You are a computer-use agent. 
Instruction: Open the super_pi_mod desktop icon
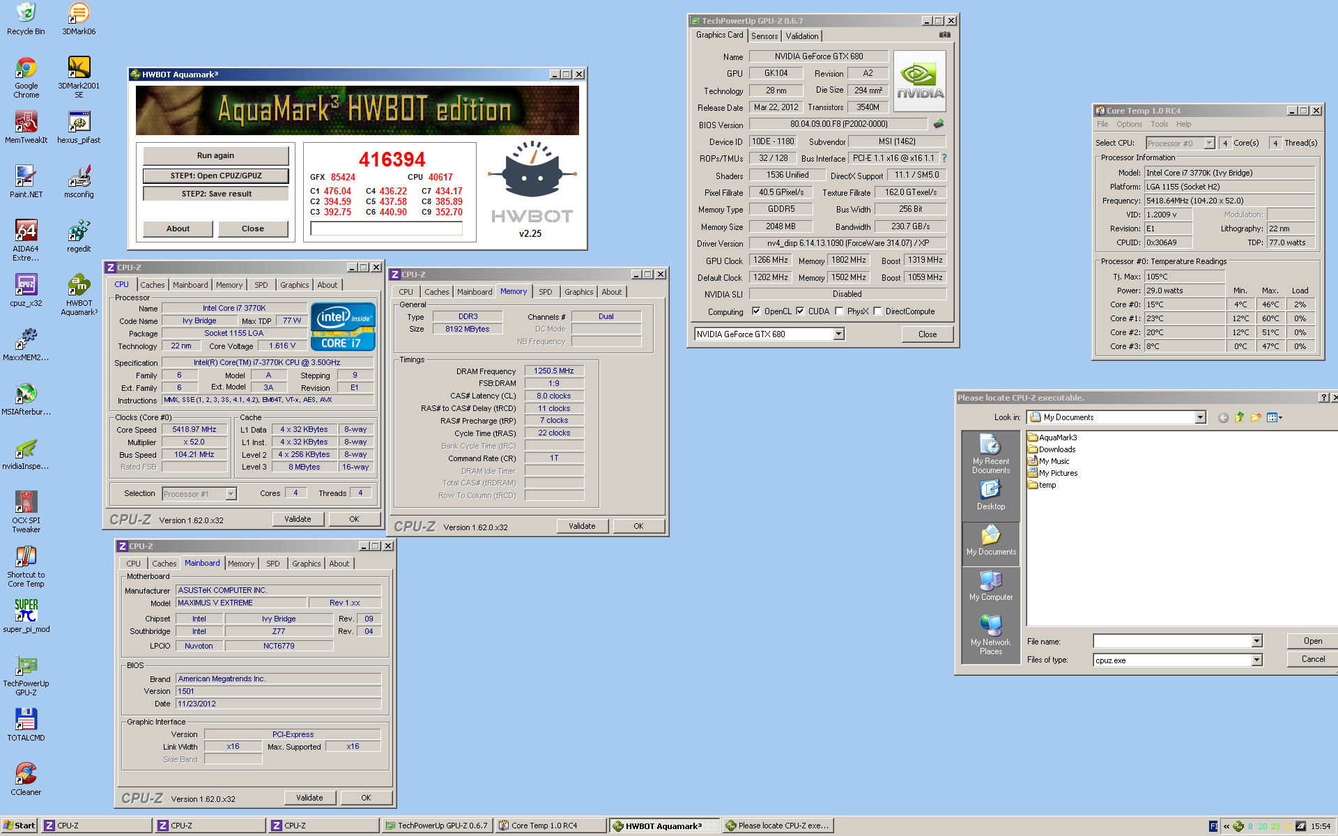click(26, 617)
